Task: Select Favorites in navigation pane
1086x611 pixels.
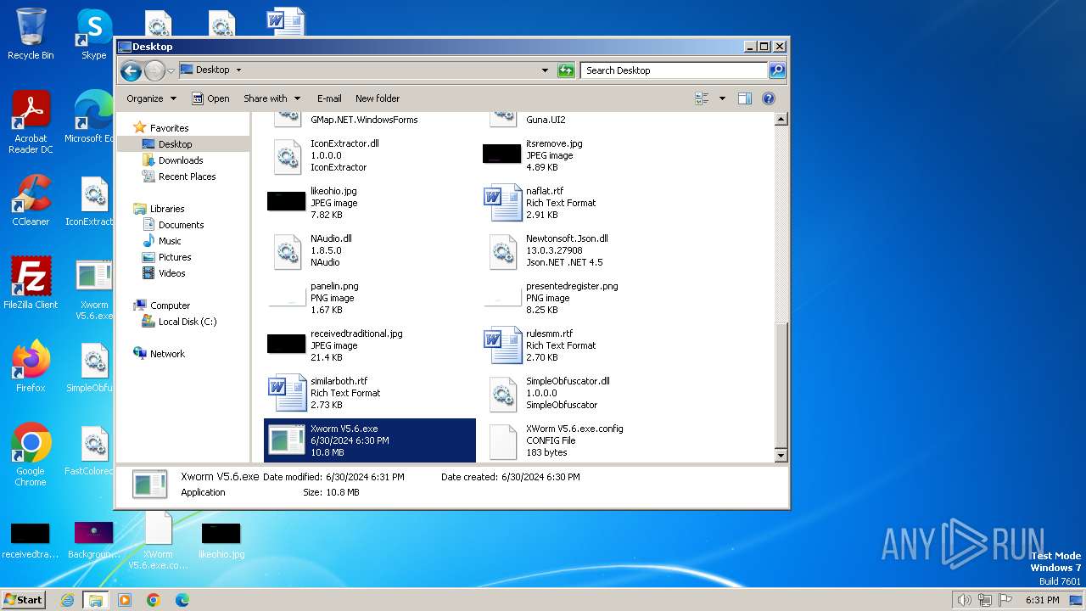Action: (x=169, y=128)
